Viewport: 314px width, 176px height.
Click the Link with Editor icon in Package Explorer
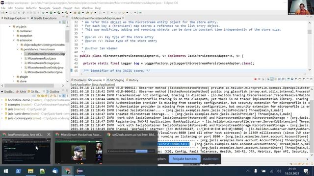(64, 22)
